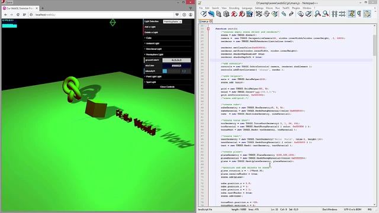This screenshot has height=213, width=379.
Task: Click the Synchronize Horizontal Scrolling icon
Action: coord(342,14)
